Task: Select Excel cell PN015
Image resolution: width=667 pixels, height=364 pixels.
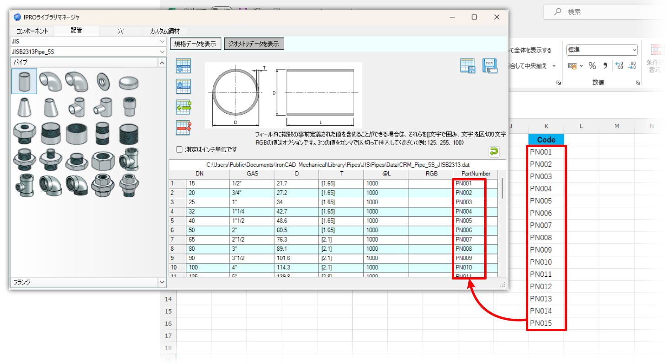Action: (x=546, y=323)
